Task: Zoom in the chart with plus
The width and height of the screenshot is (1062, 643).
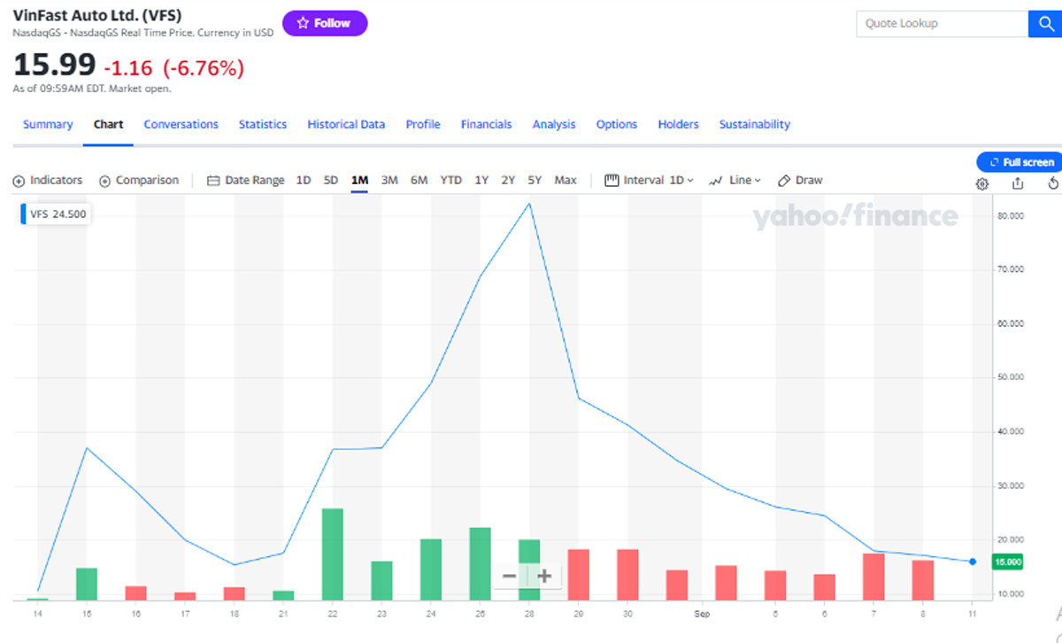Action: [x=544, y=577]
